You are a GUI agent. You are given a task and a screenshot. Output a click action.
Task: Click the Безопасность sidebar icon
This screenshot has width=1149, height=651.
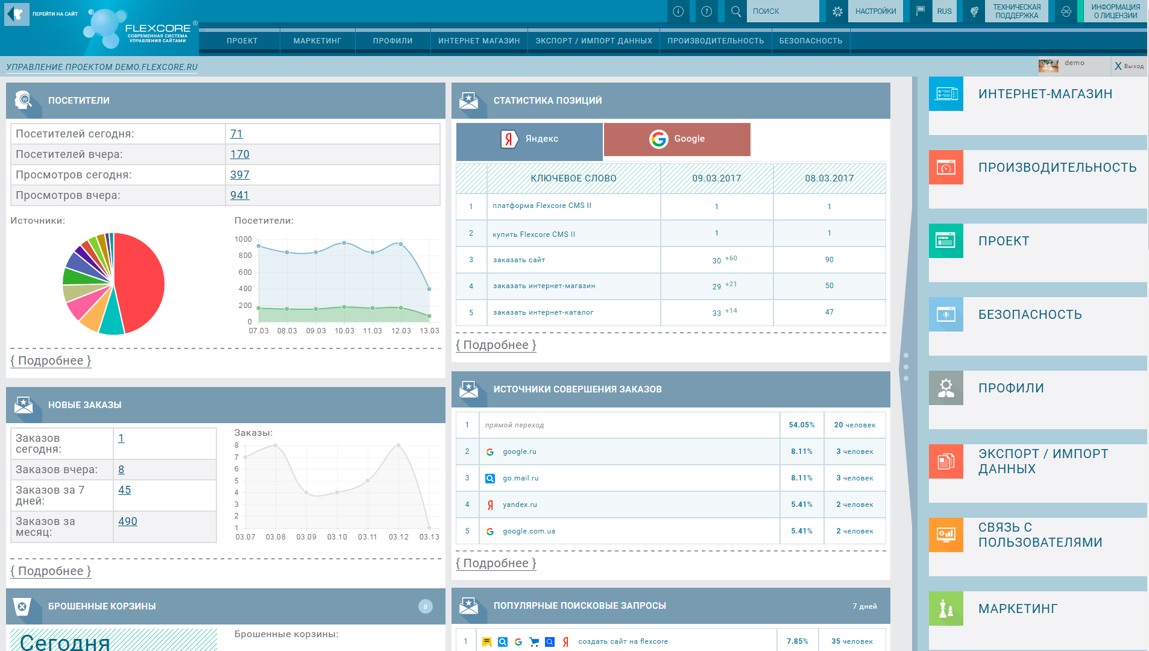coord(946,314)
